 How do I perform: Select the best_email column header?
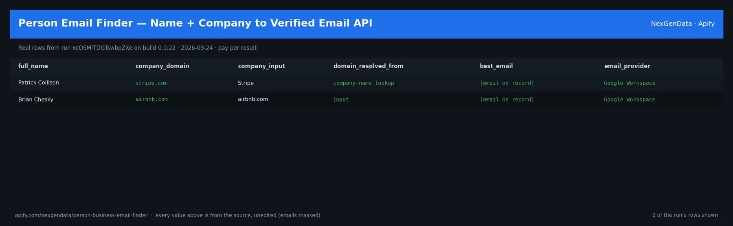496,66
